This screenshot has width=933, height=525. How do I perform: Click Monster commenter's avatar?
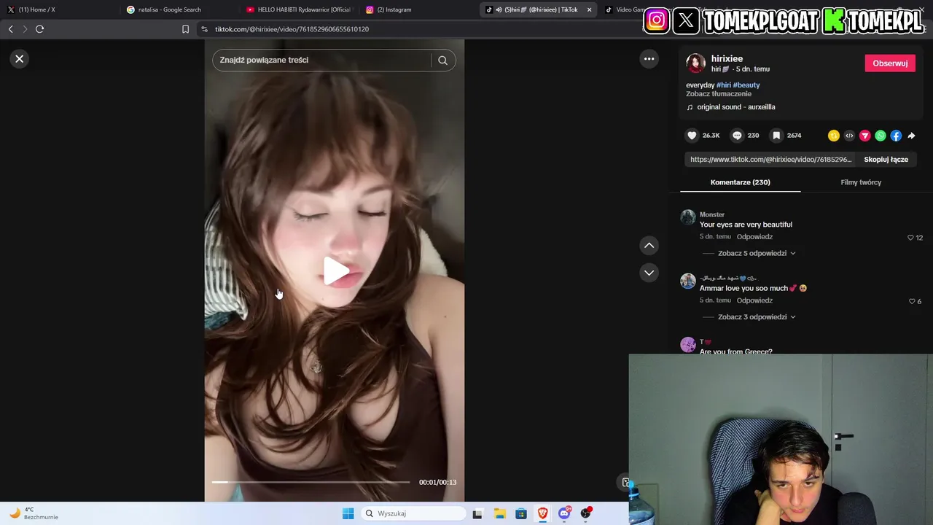(688, 217)
